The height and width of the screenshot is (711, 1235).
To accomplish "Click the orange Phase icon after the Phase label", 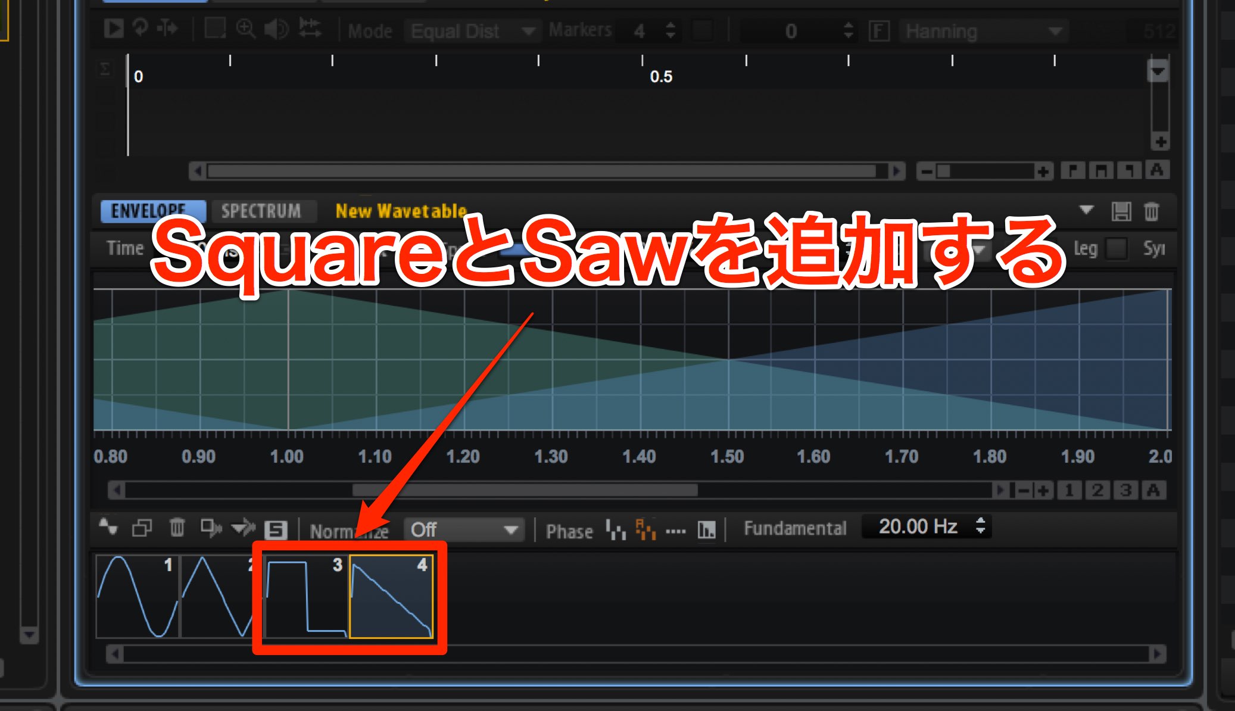I will click(x=645, y=529).
